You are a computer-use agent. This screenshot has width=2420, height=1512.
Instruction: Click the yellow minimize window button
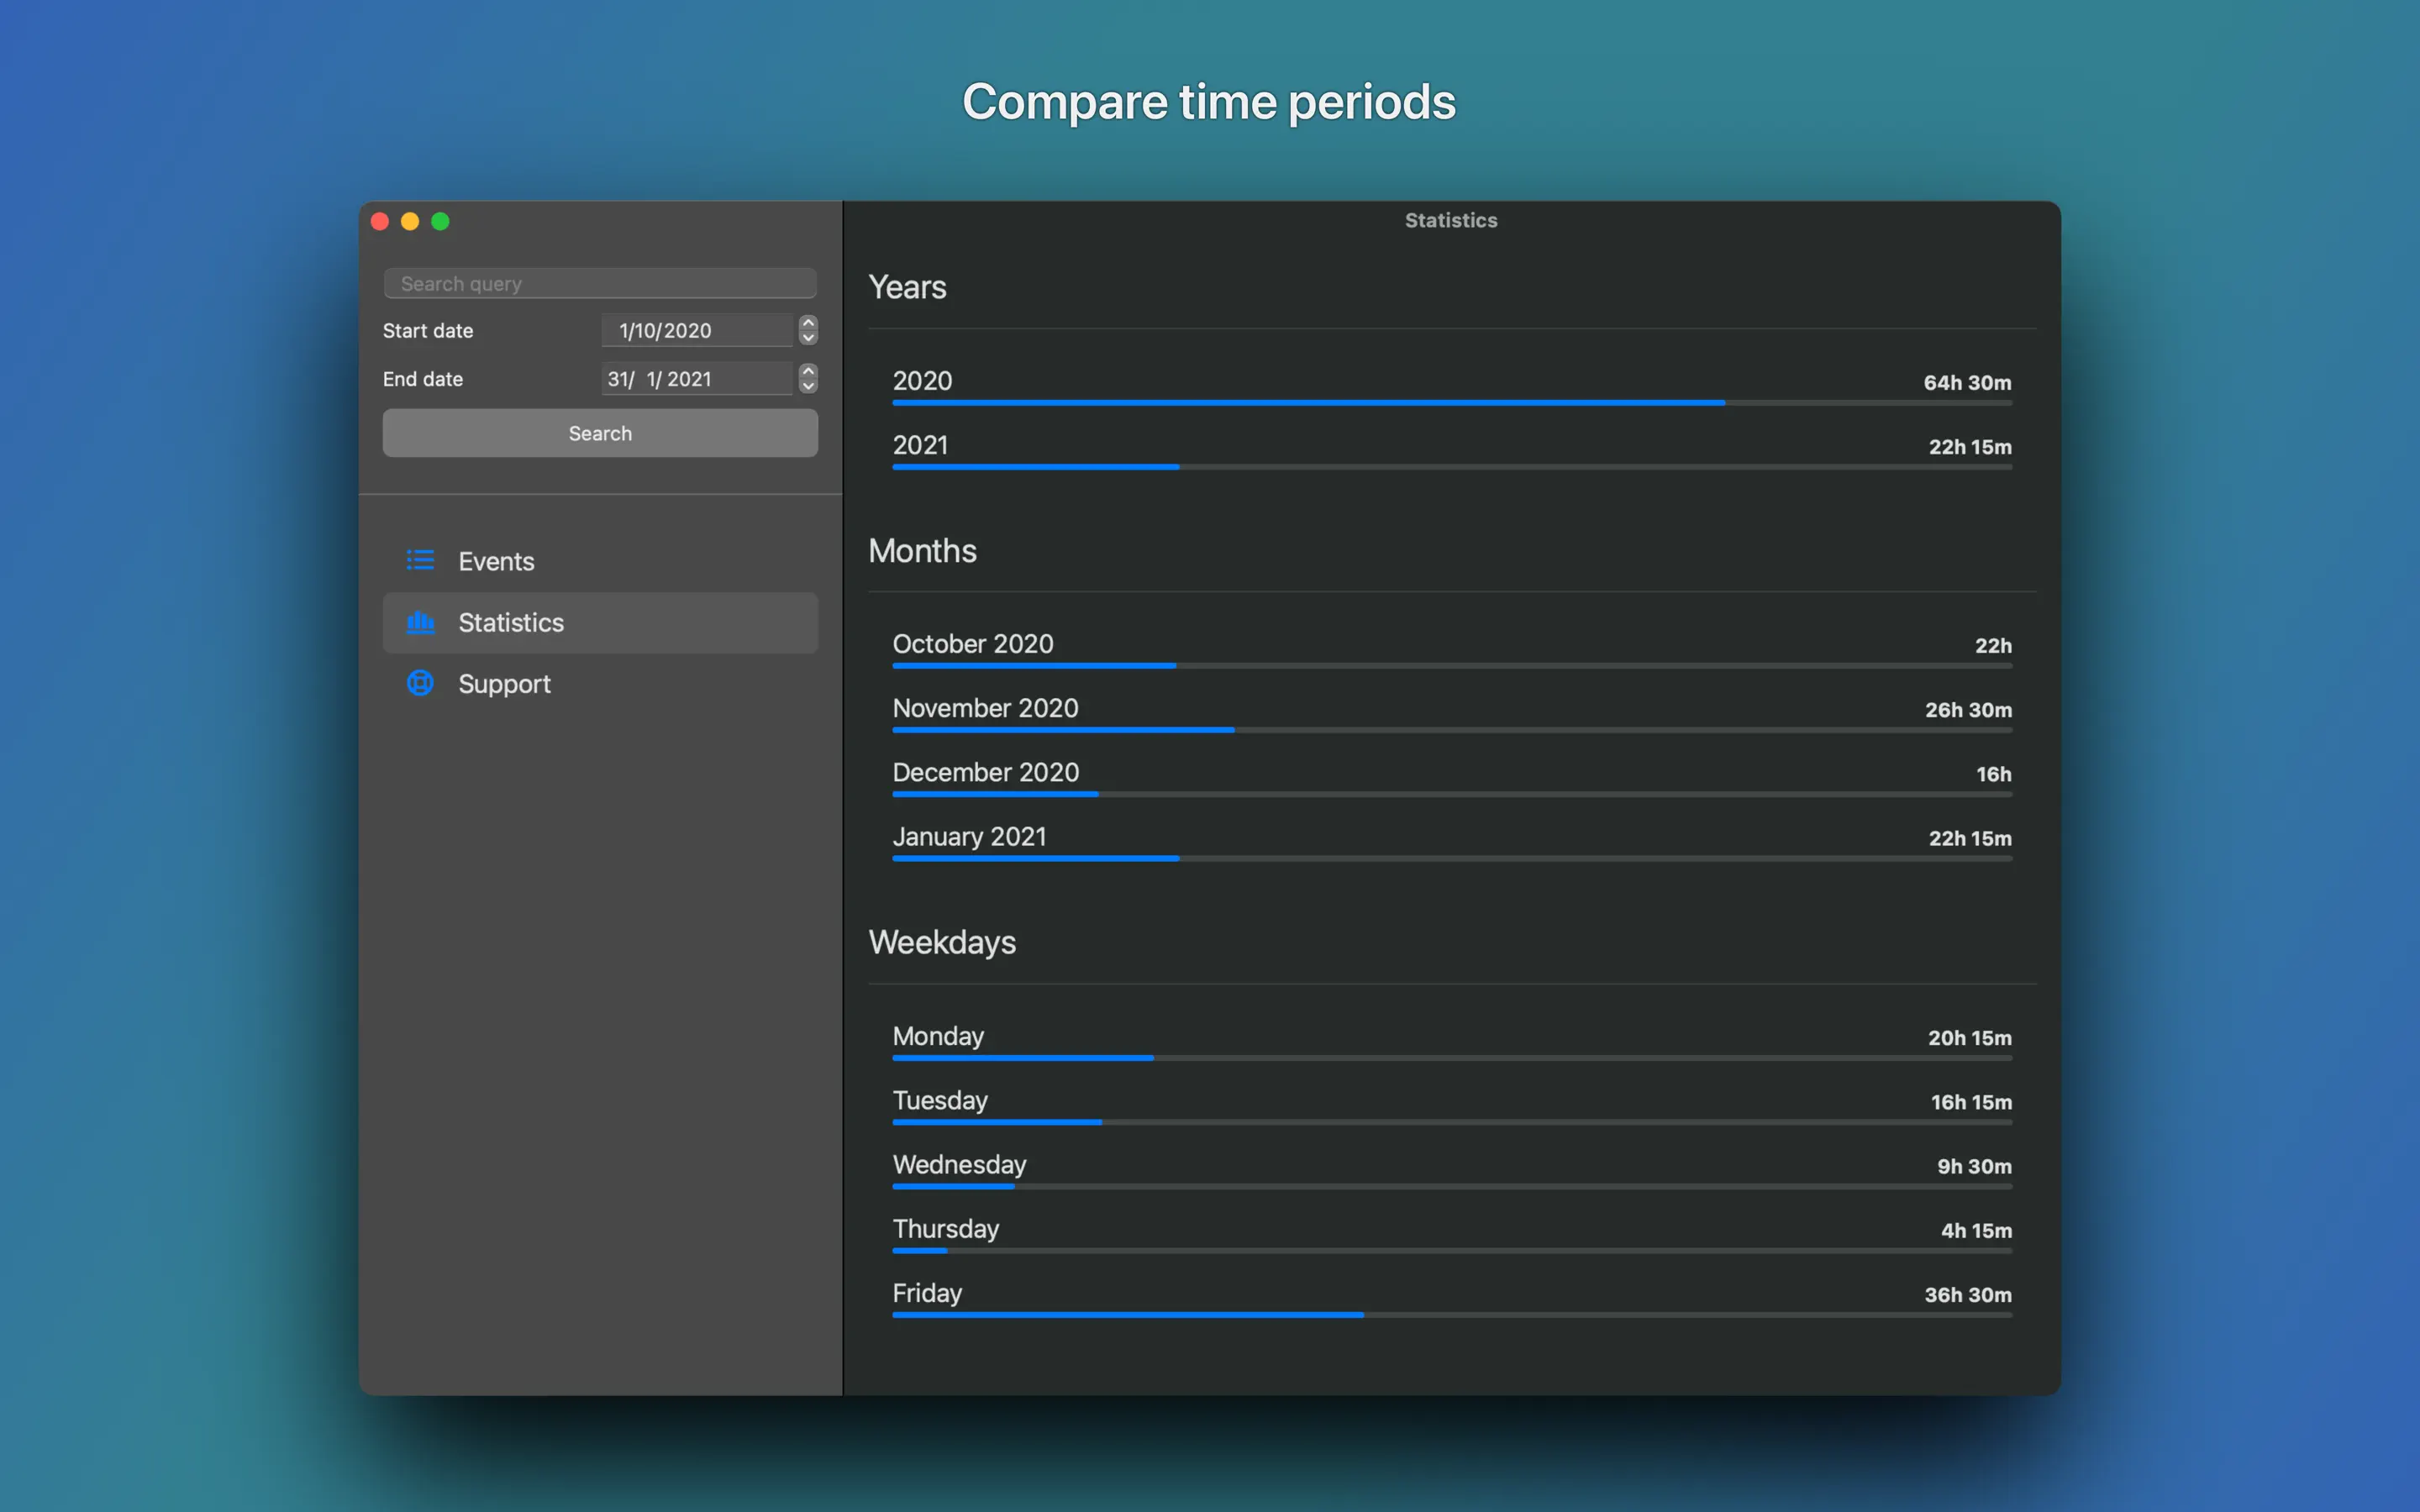410,221
